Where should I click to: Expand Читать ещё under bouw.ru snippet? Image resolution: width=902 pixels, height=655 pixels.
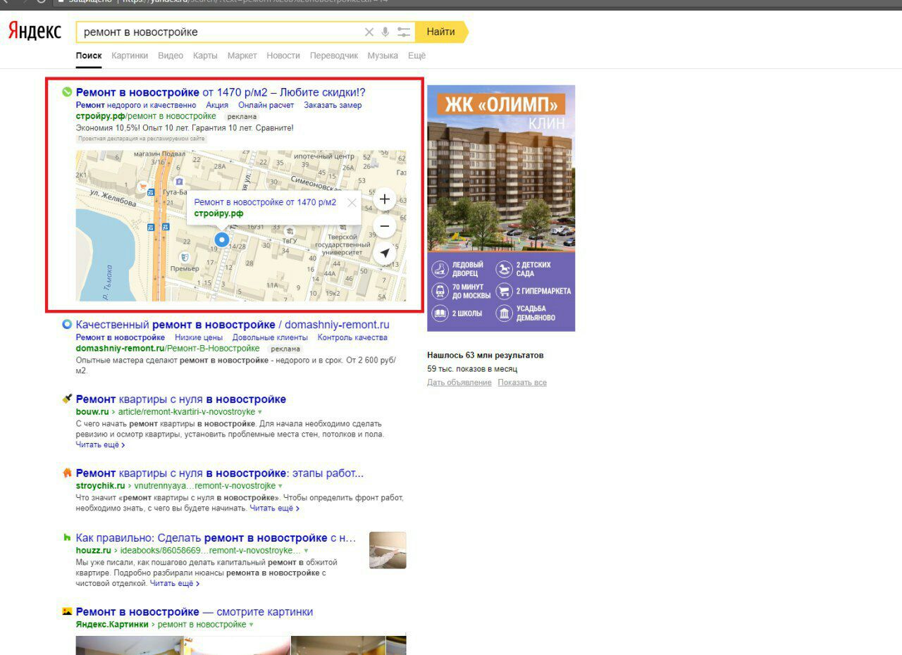(100, 445)
